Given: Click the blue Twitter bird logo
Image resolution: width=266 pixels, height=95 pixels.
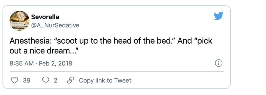Looking at the screenshot, I should 219,16.
